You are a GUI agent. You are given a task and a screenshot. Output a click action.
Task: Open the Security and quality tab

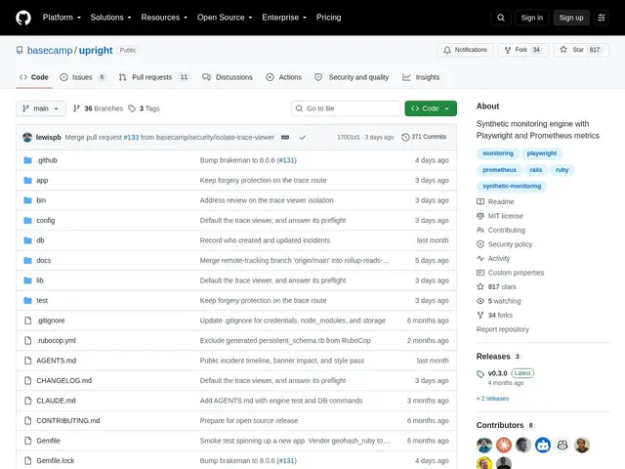click(x=352, y=77)
